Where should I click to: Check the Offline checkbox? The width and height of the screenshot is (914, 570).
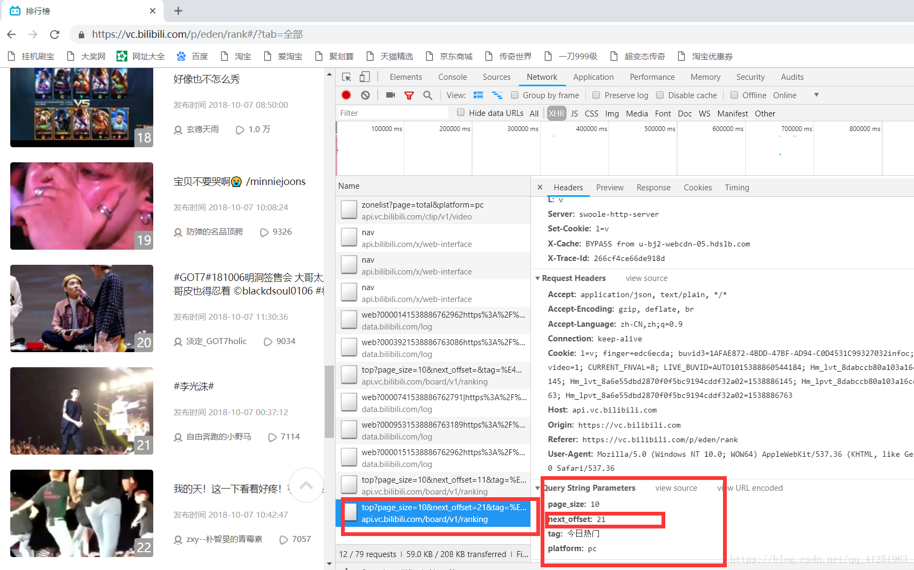pos(734,95)
